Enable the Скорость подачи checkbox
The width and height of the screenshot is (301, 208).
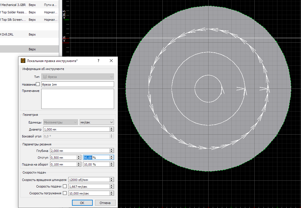pyautogui.click(x=65, y=186)
